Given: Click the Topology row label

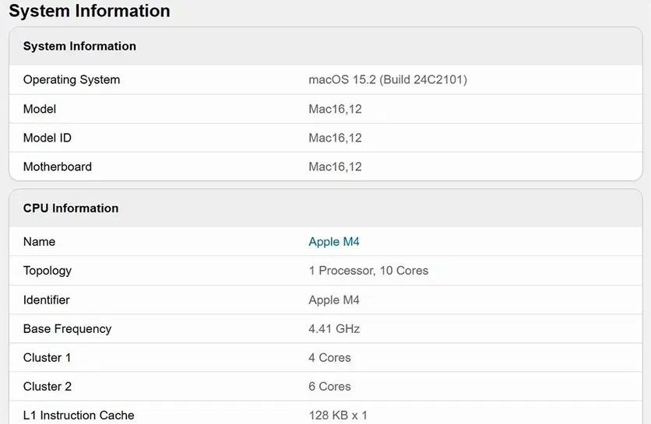Looking at the screenshot, I should point(48,271).
